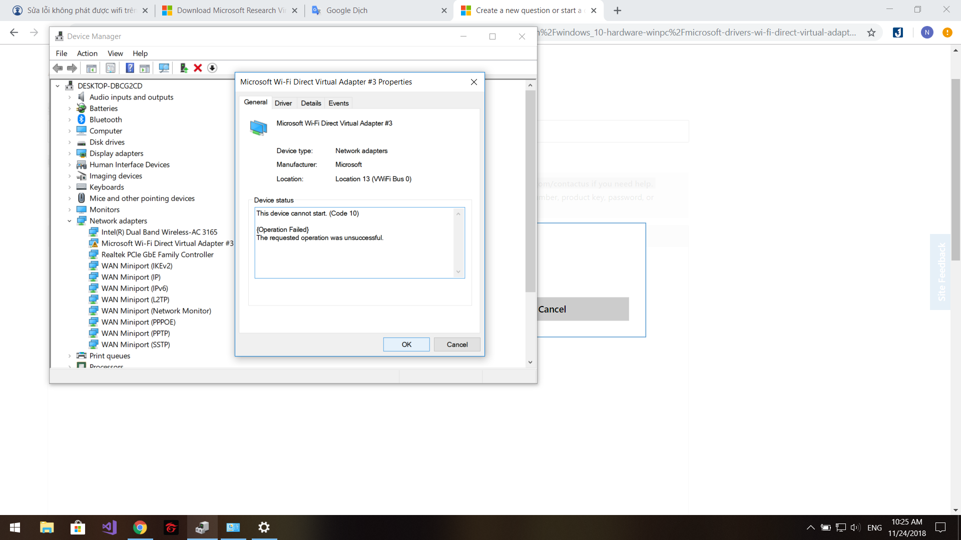This screenshot has height=540, width=961.
Task: Expand the Display adapters category
Action: 70,153
